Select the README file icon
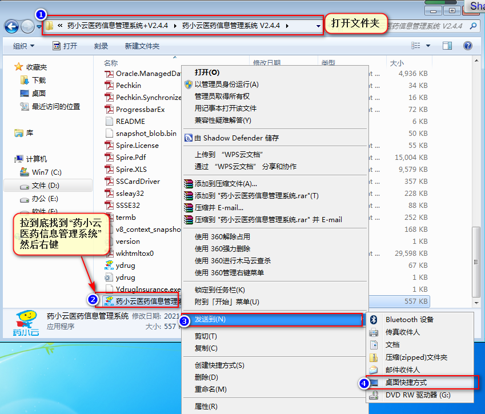Screen dimensions: 485x414 tap(109, 122)
